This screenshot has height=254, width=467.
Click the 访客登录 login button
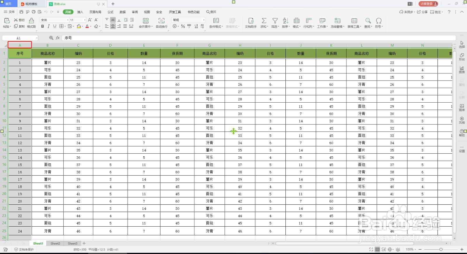point(428,4)
